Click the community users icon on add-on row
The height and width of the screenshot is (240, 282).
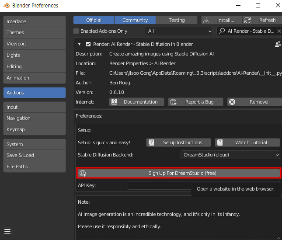[x=278, y=44]
